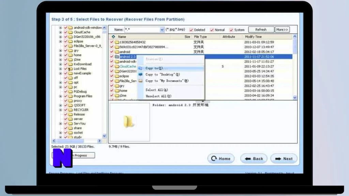Proceed with the Next button
The width and height of the screenshot is (349, 196).
(284, 159)
